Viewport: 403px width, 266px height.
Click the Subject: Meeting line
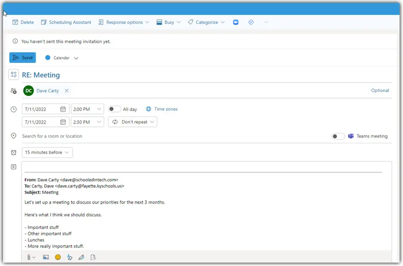click(42, 192)
